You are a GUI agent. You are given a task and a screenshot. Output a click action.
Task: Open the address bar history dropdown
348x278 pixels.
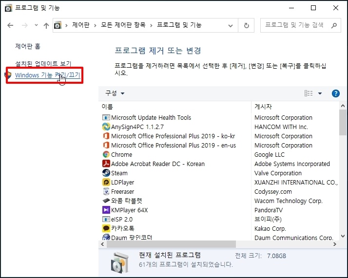(231, 26)
